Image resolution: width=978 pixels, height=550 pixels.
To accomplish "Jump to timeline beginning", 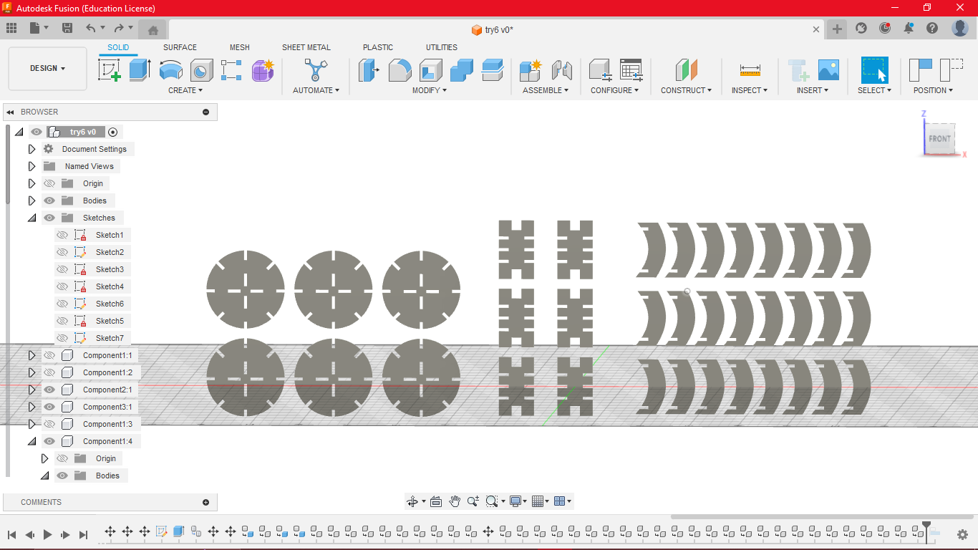I will tap(11, 534).
